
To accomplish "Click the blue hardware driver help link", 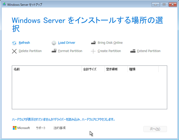I will [63, 119].
